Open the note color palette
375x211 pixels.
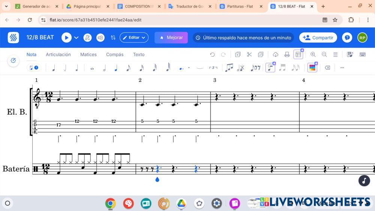[312, 68]
